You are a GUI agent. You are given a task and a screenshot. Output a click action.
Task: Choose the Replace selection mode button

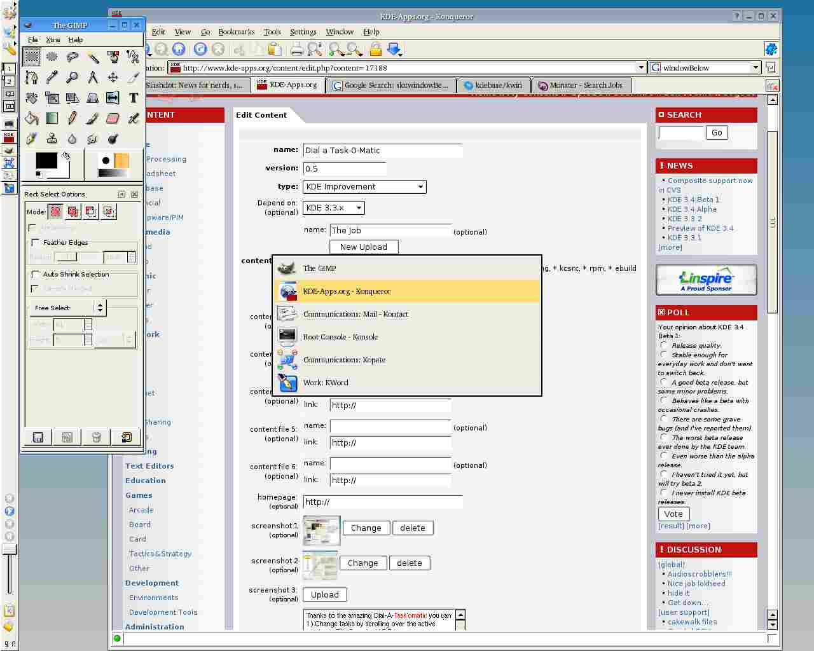tap(56, 212)
